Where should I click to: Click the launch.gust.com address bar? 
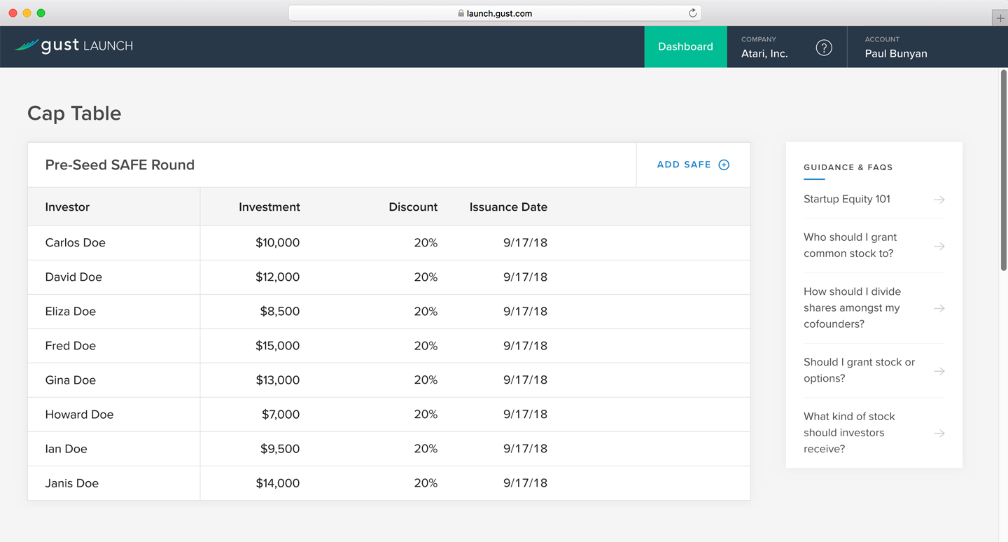494,13
